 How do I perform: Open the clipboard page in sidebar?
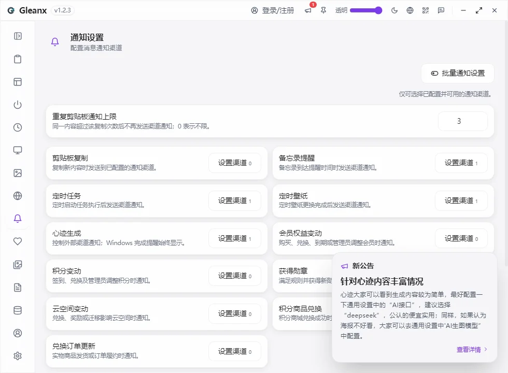(18, 59)
